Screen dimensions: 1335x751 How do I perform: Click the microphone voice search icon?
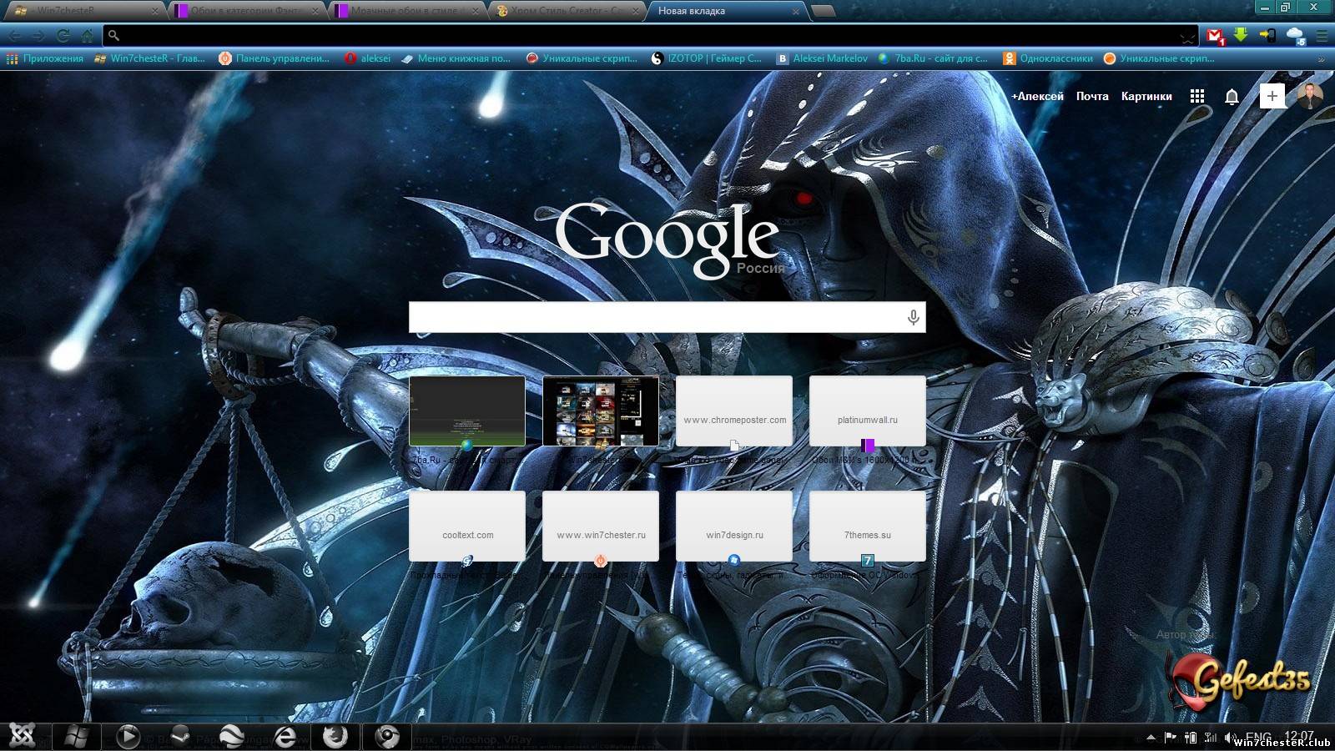tap(913, 317)
